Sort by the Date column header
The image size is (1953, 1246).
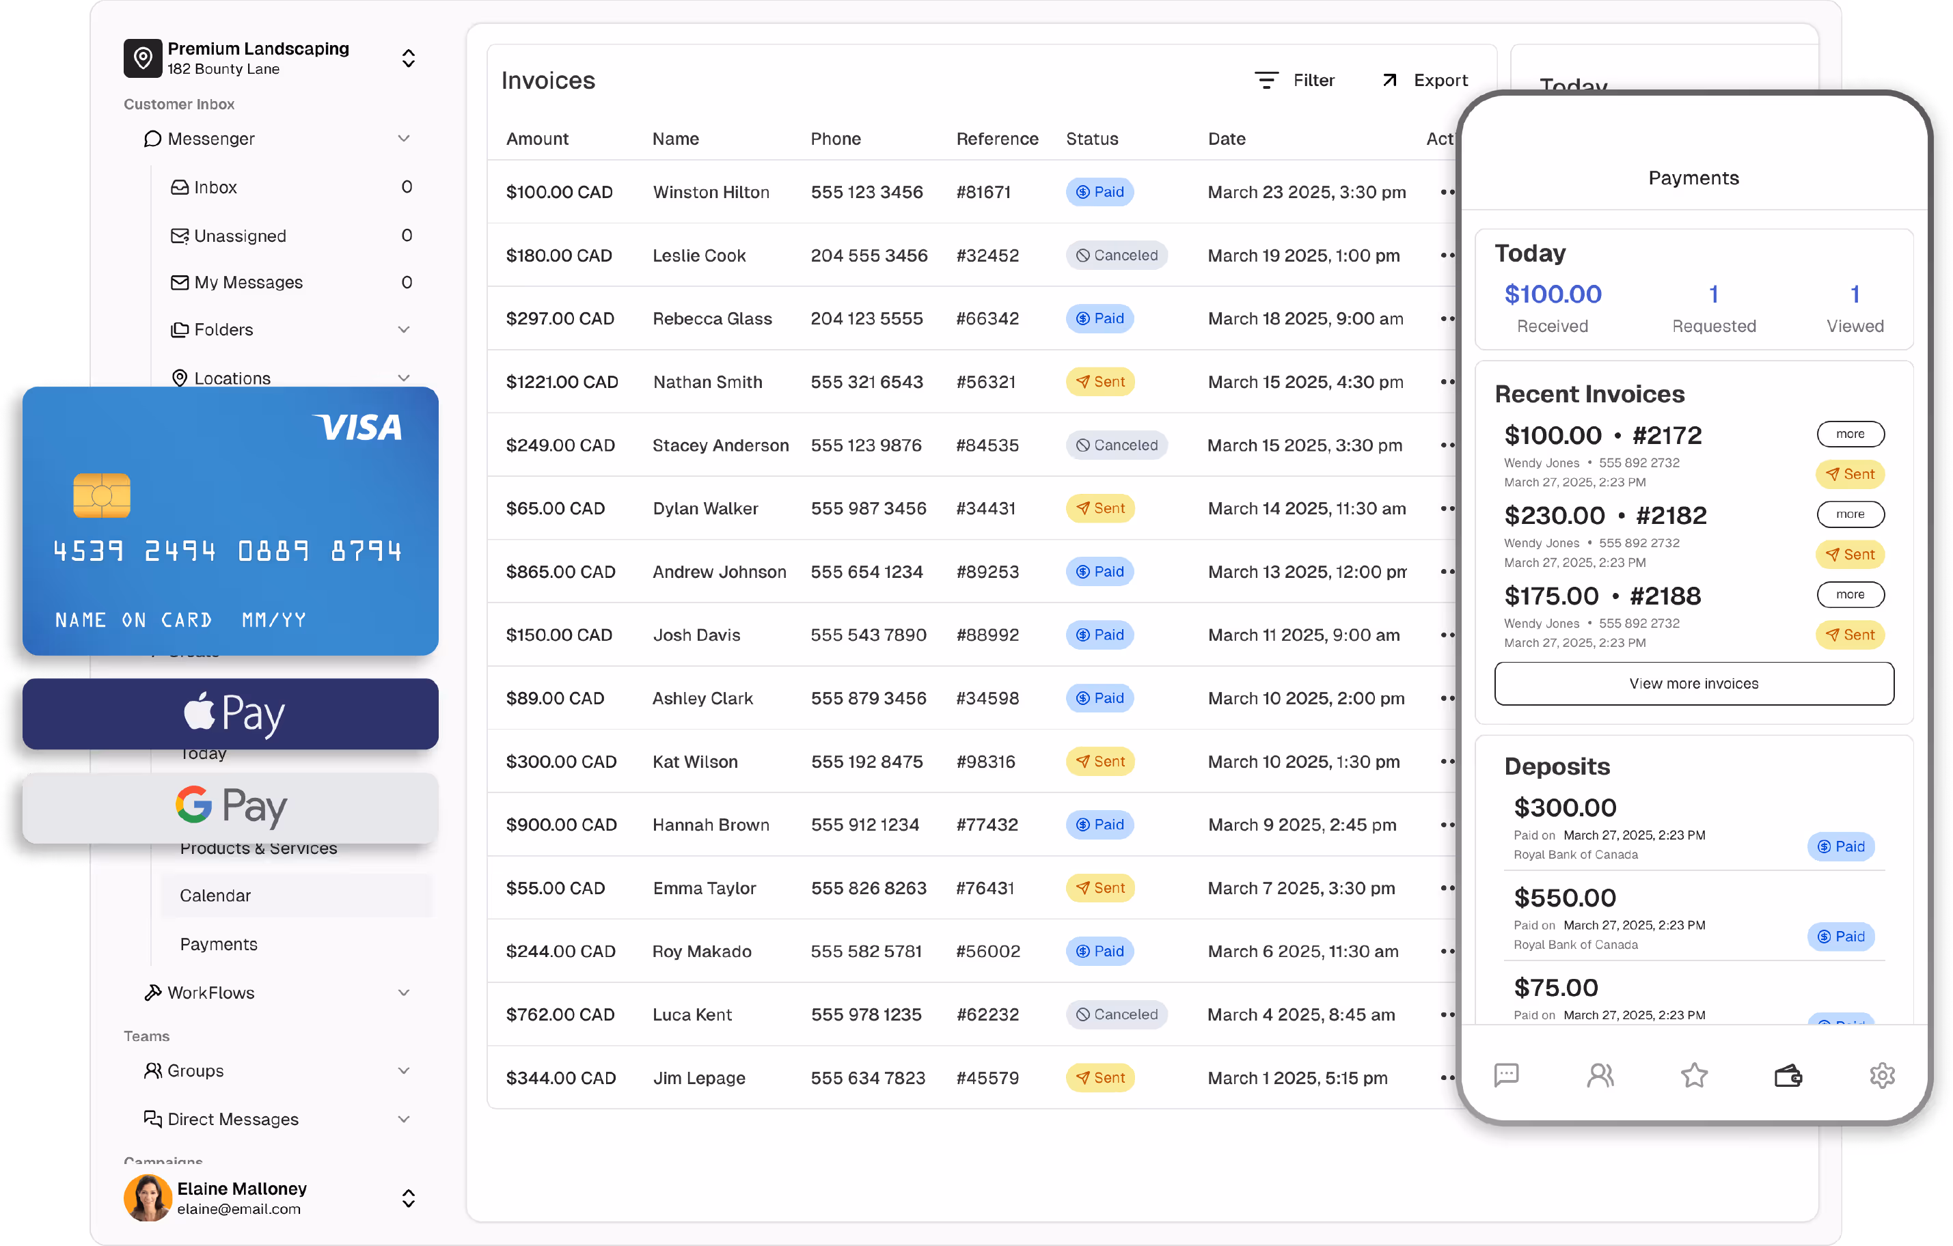coord(1227,139)
